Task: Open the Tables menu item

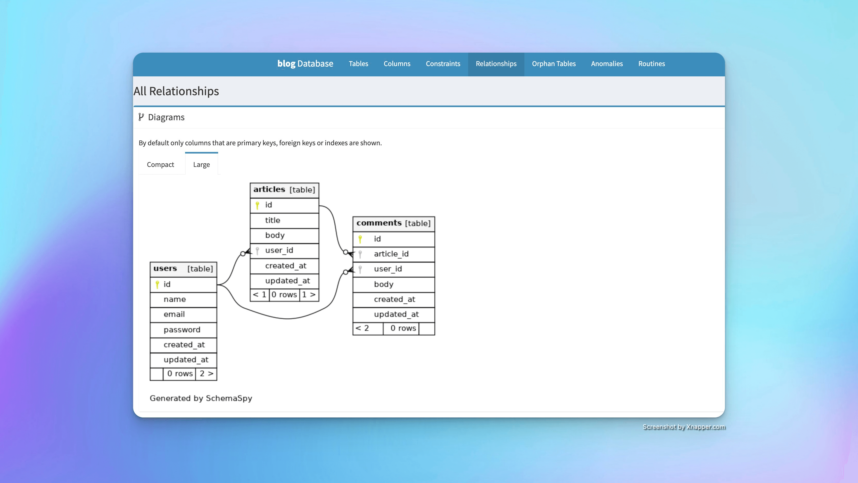Action: point(358,64)
